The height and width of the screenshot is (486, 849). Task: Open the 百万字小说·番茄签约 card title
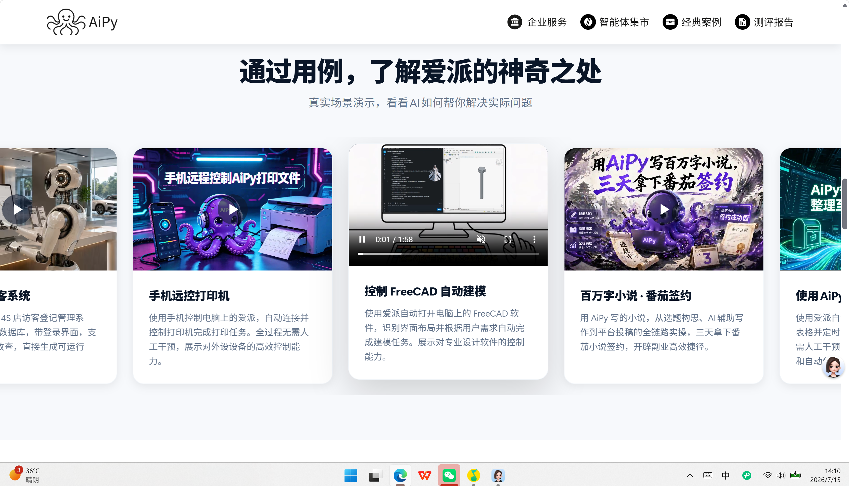635,296
